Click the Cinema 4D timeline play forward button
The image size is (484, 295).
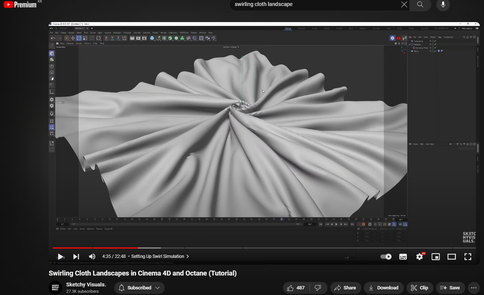pos(336,224)
